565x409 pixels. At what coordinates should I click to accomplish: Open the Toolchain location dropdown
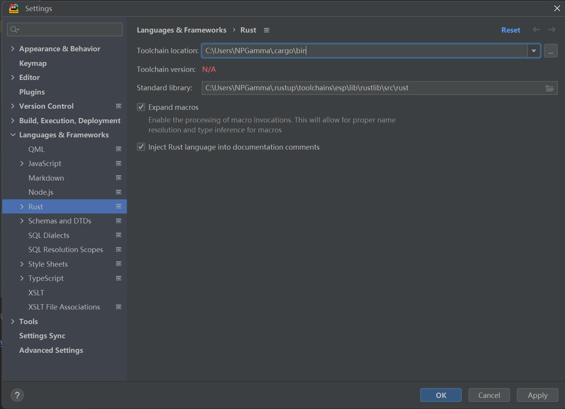point(534,51)
